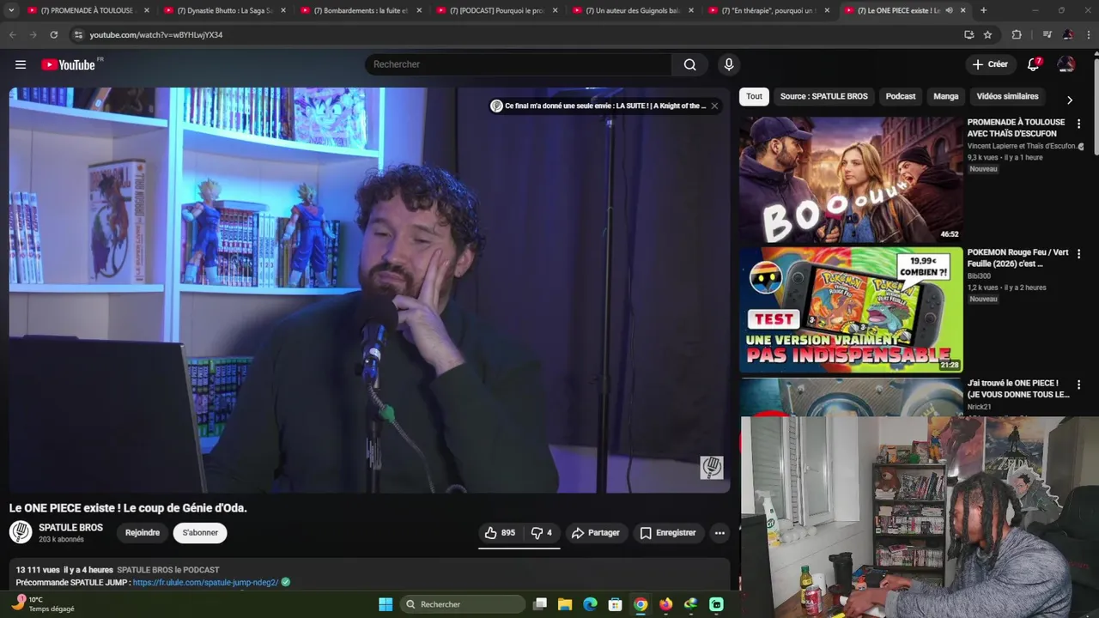Click the YouTube Rechercher search field
Screen dimensions: 1099x618
tap(519, 64)
